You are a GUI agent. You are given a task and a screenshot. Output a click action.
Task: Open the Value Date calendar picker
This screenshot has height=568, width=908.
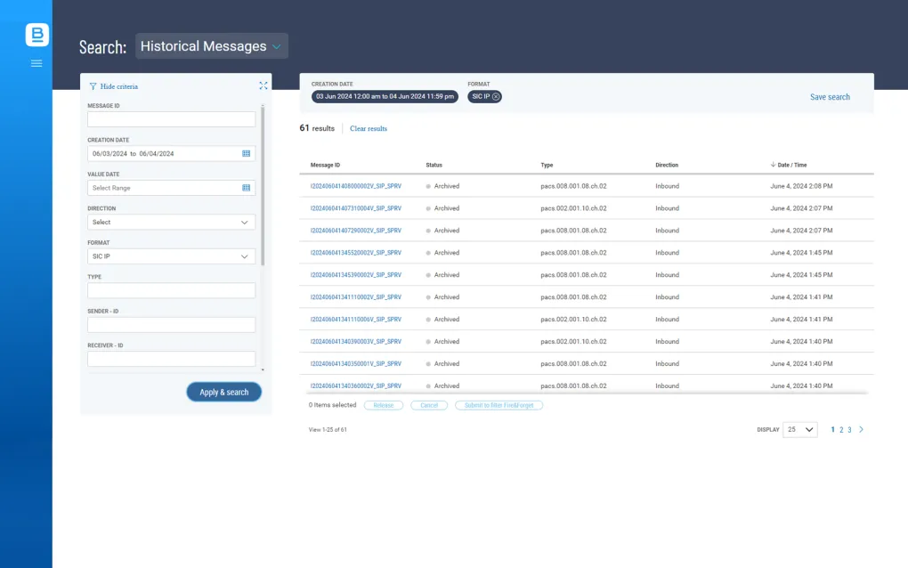click(247, 188)
